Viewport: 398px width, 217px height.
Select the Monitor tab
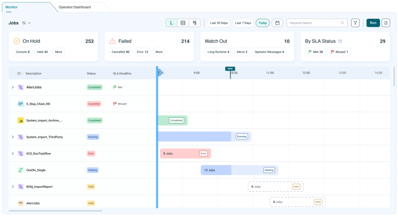tap(11, 7)
